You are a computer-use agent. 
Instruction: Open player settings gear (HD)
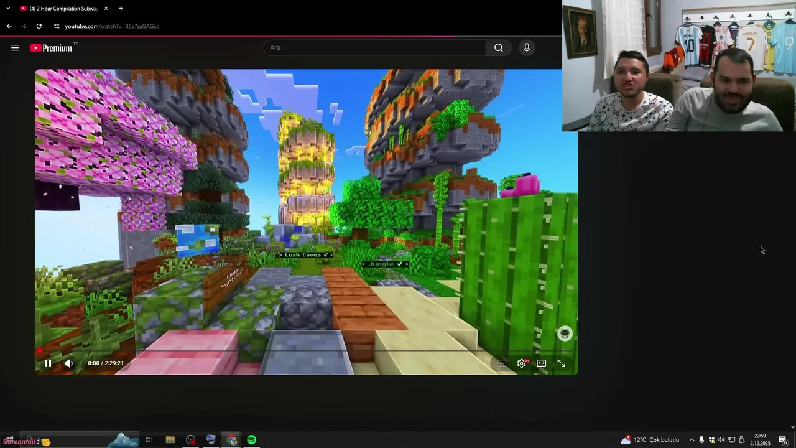(x=522, y=363)
